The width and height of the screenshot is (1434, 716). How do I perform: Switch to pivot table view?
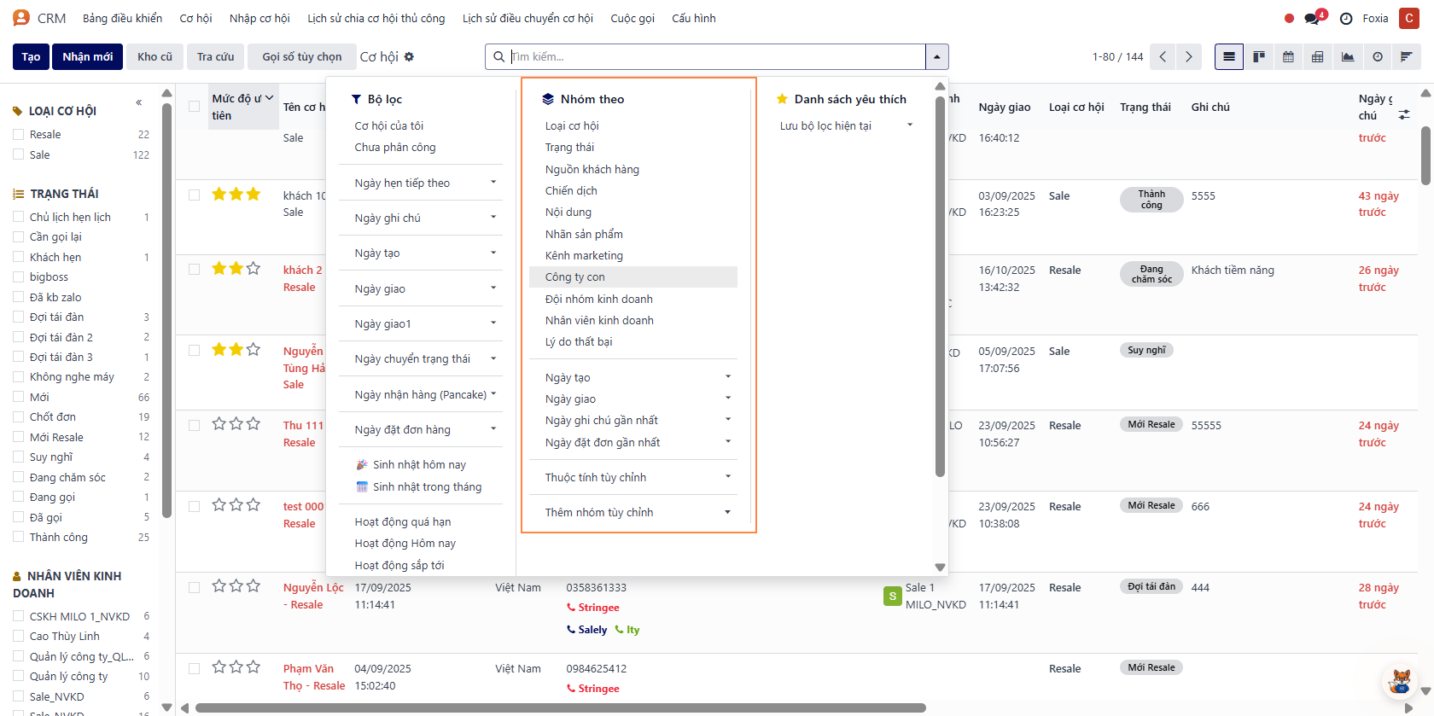pos(1318,57)
